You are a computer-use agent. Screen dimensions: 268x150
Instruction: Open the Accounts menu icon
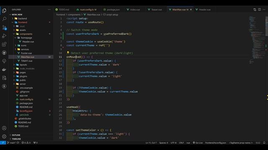click(x=4, y=128)
